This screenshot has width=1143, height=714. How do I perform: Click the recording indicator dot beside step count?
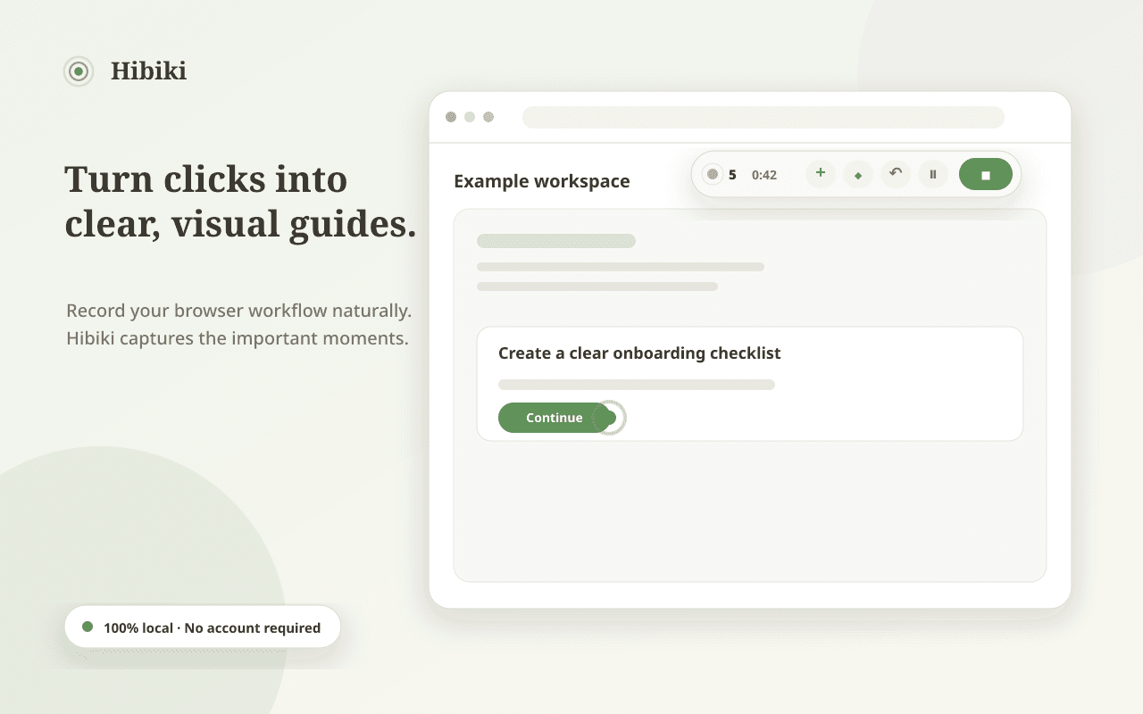[713, 174]
